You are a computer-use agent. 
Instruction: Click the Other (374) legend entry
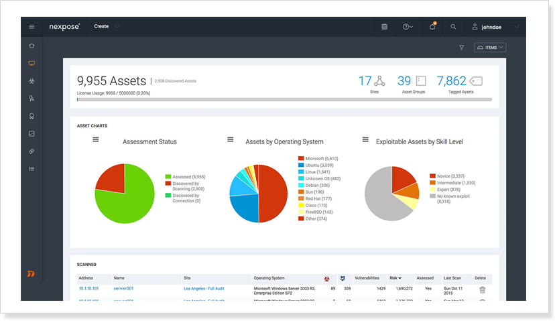coord(313,218)
